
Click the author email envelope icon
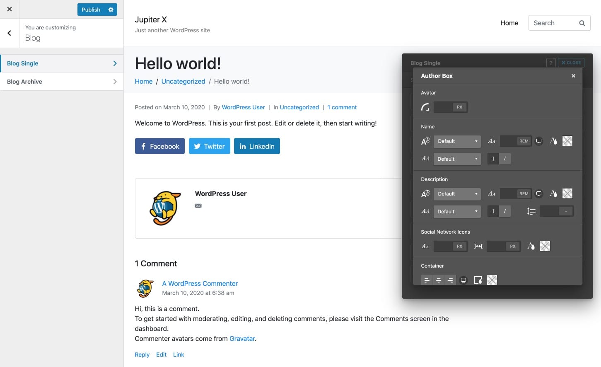point(198,206)
